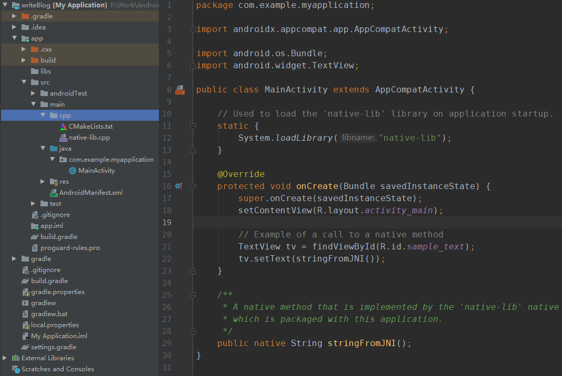The image size is (562, 376).
Task: Click the stringFromJNI method declaration on line 29
Action: (362, 343)
